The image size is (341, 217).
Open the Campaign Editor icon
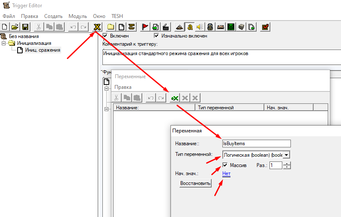221,27
